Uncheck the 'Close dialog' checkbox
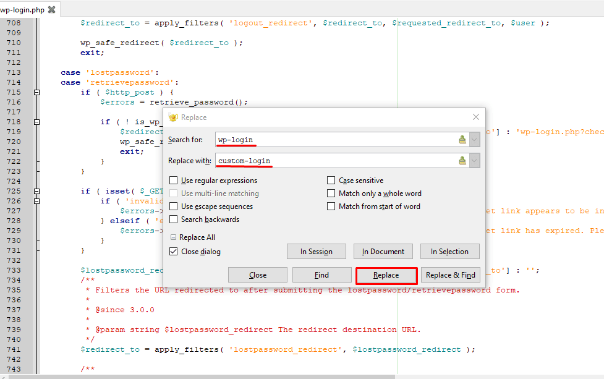This screenshot has width=604, height=379. point(174,252)
